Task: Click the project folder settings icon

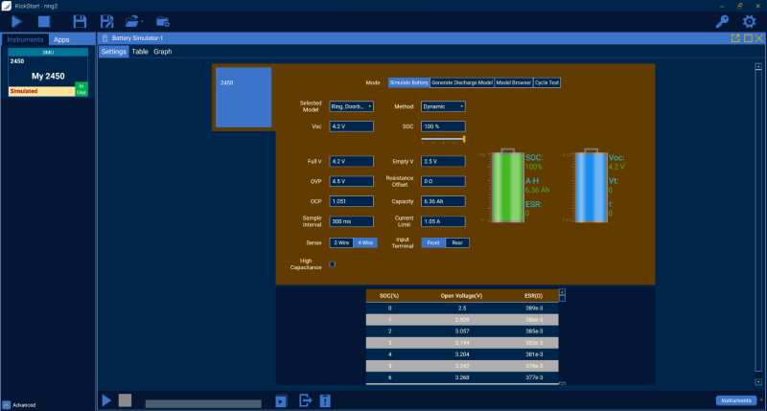Action: coord(162,21)
